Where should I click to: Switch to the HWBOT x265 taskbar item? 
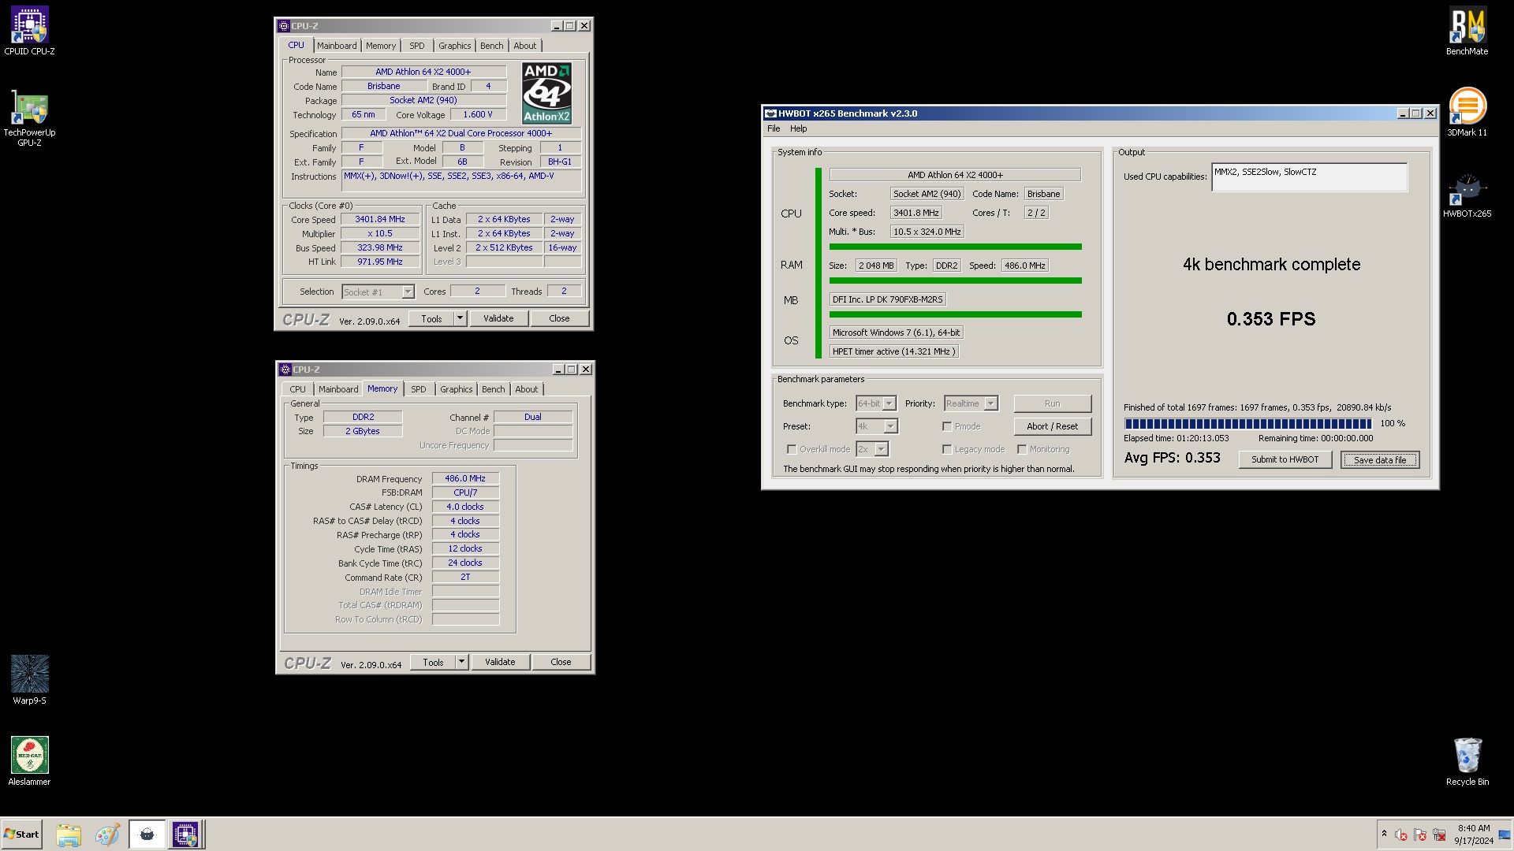[x=147, y=834]
